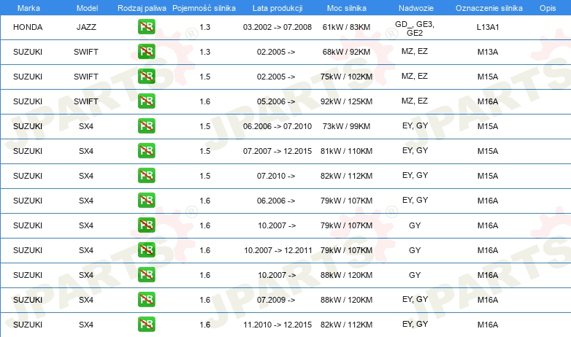This screenshot has width=571, height=337.
Task: Click the fuel icon in the 10.2007 -> 79kW GY row without end date
Action: point(146,225)
